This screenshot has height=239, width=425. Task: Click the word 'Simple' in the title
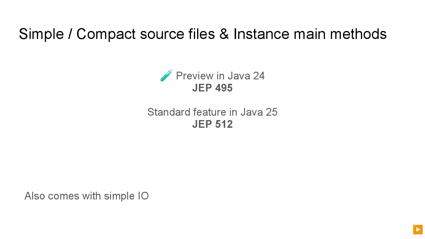(x=41, y=34)
